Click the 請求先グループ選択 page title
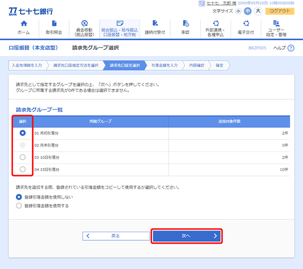This screenshot has height=269, width=303. pyautogui.click(x=95, y=48)
